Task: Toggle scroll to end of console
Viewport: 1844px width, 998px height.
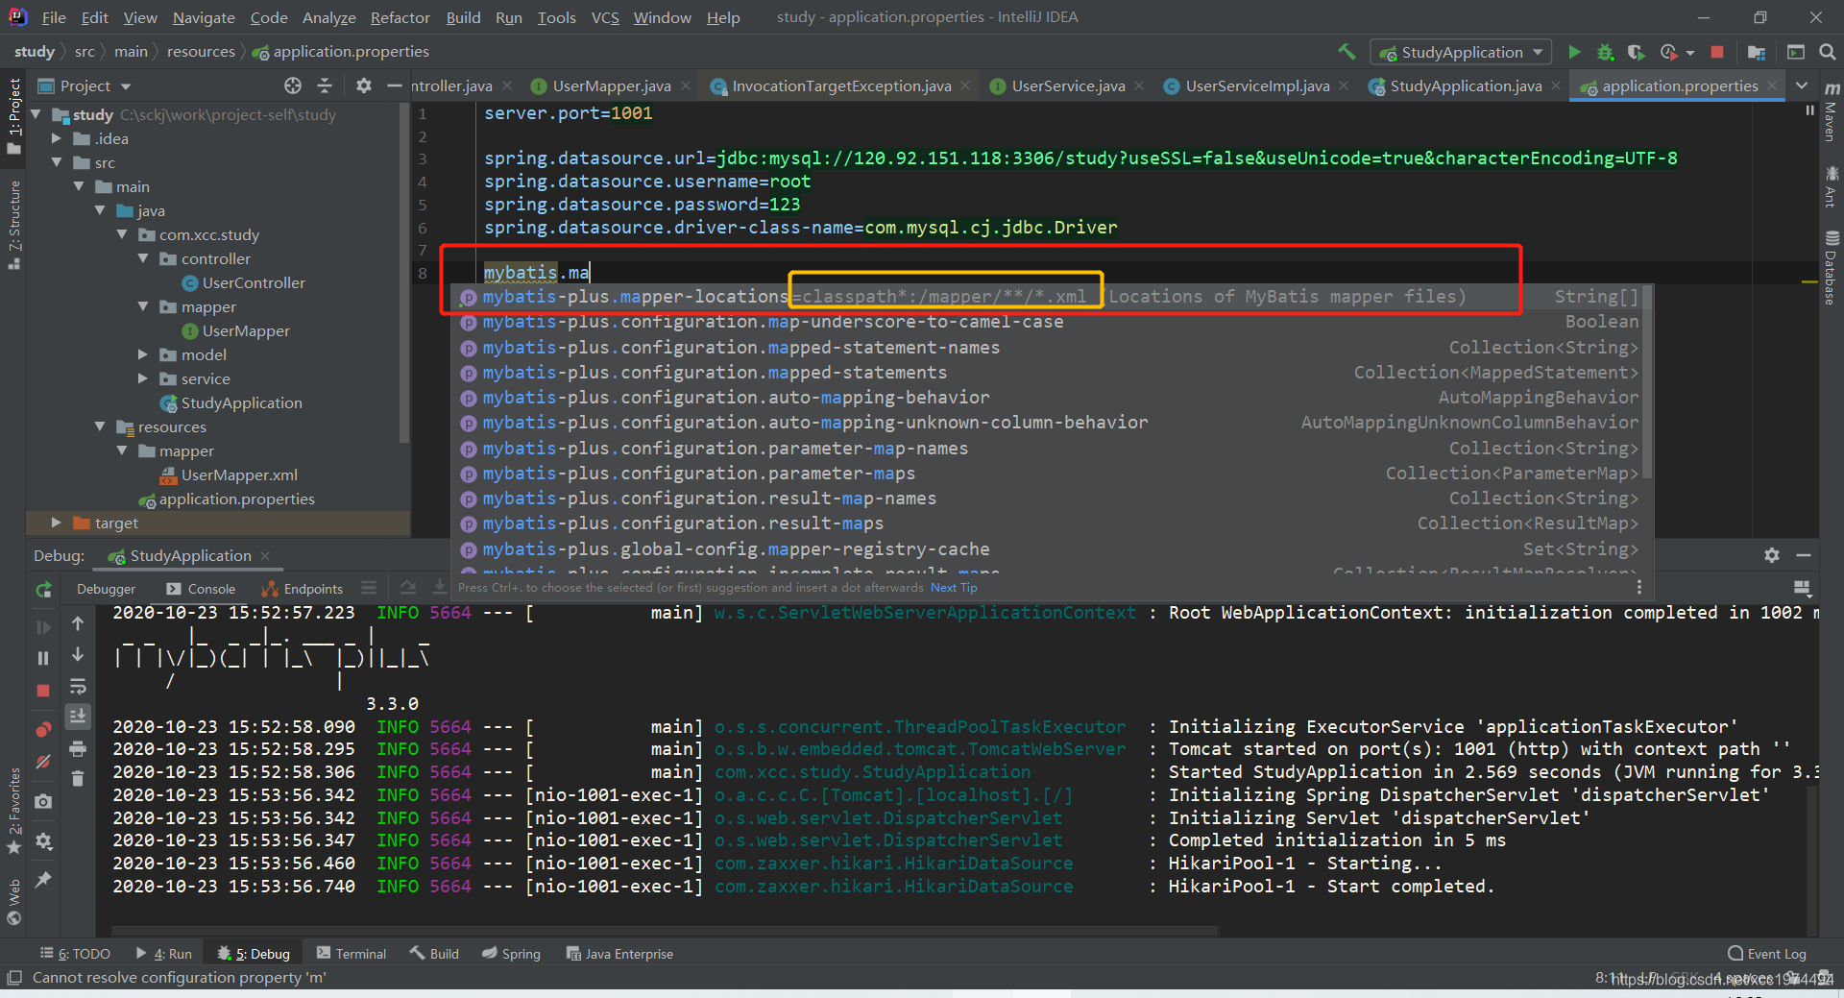Action: click(x=78, y=716)
